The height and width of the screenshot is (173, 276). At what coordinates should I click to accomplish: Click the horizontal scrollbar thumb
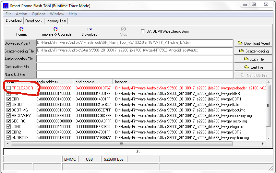(x=122, y=144)
